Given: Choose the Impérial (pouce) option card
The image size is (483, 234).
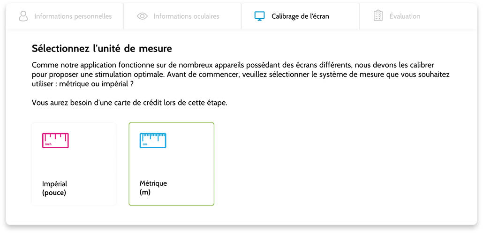Looking at the screenshot, I should pyautogui.click(x=74, y=164).
